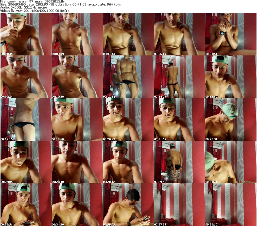Select the frame at 00:15:40
Viewport: 257px width, 226px height.
tap(231, 77)
